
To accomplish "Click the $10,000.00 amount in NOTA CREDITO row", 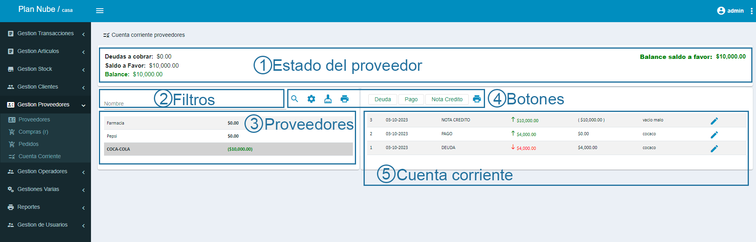I will click(x=527, y=121).
